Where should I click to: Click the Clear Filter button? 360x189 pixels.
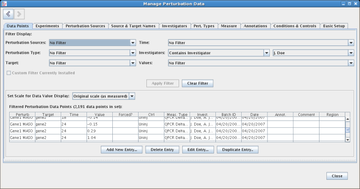click(x=197, y=84)
